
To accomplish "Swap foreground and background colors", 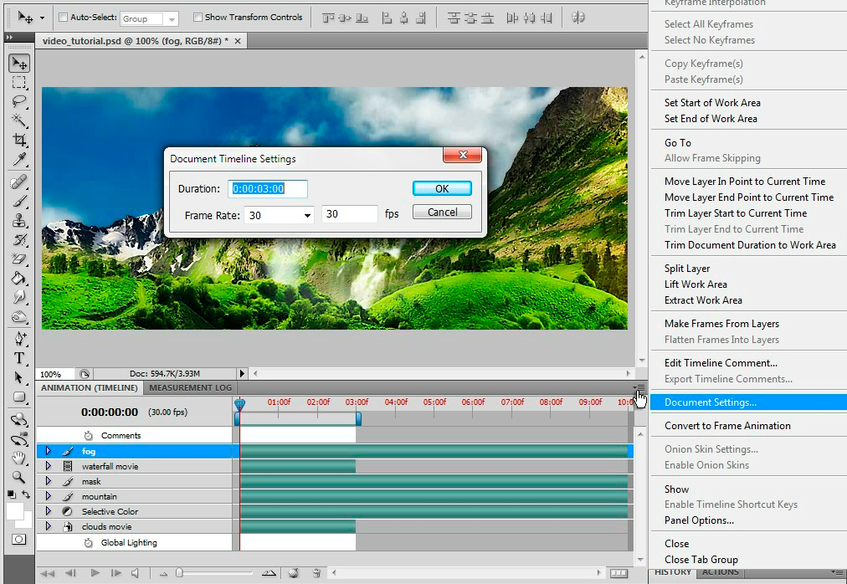I will tap(26, 494).
